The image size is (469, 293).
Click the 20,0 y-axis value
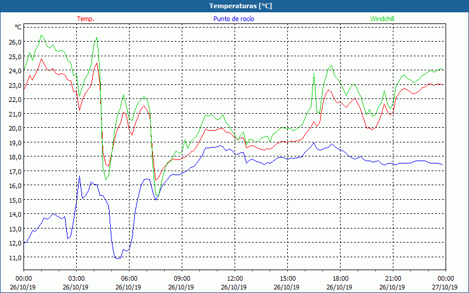15,128
